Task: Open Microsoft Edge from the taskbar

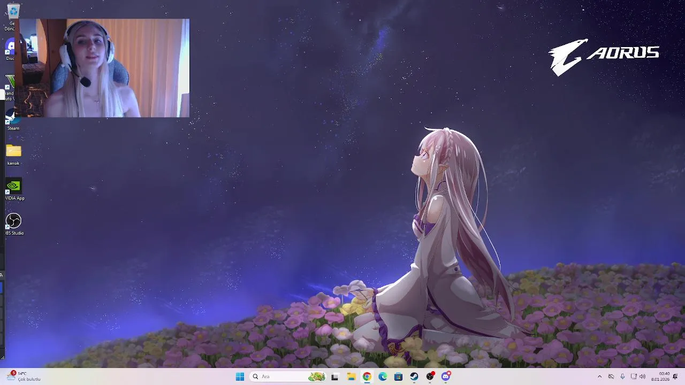Action: pyautogui.click(x=383, y=376)
